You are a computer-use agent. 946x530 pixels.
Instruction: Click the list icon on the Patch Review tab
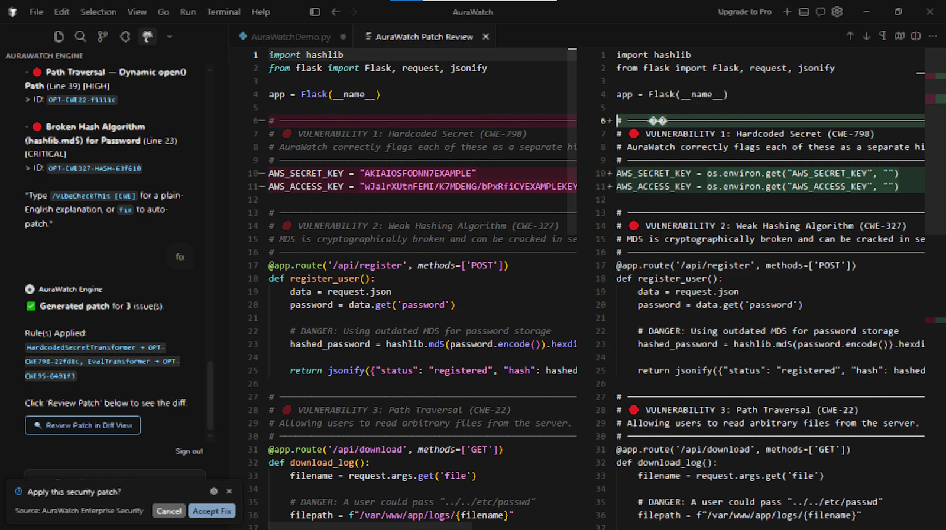click(x=368, y=37)
